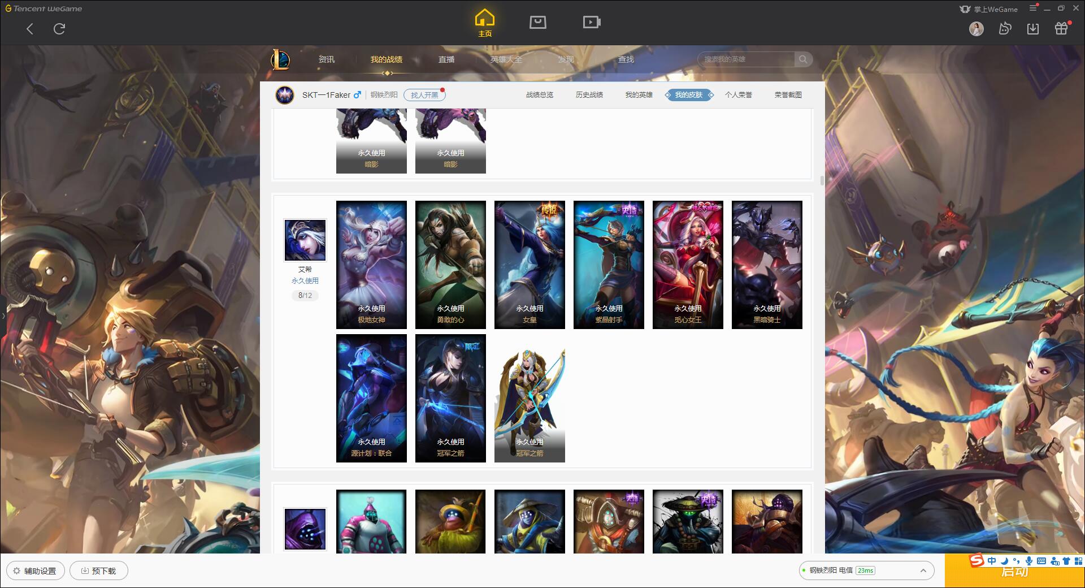Open the store bag icon in top bar
Screen dimensions: 1085x588
tap(537, 22)
